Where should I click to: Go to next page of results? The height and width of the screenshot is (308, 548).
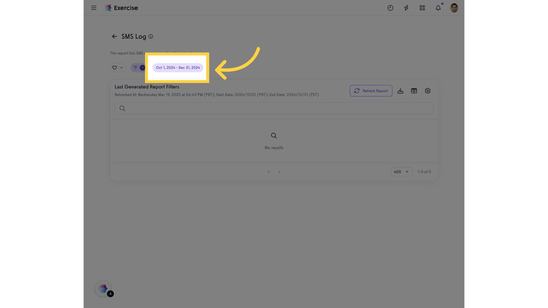click(x=280, y=172)
